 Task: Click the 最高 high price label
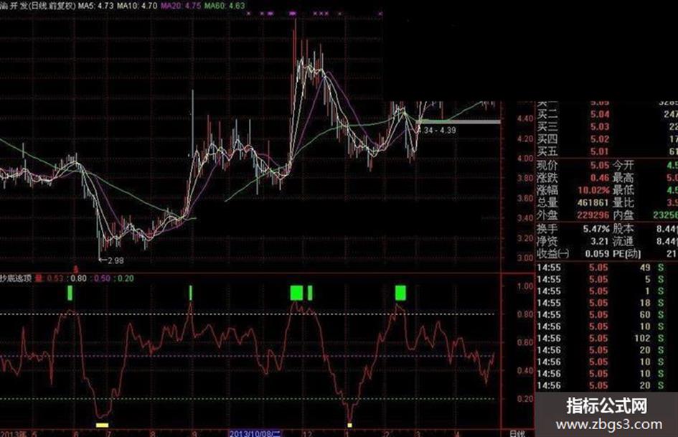(x=623, y=178)
